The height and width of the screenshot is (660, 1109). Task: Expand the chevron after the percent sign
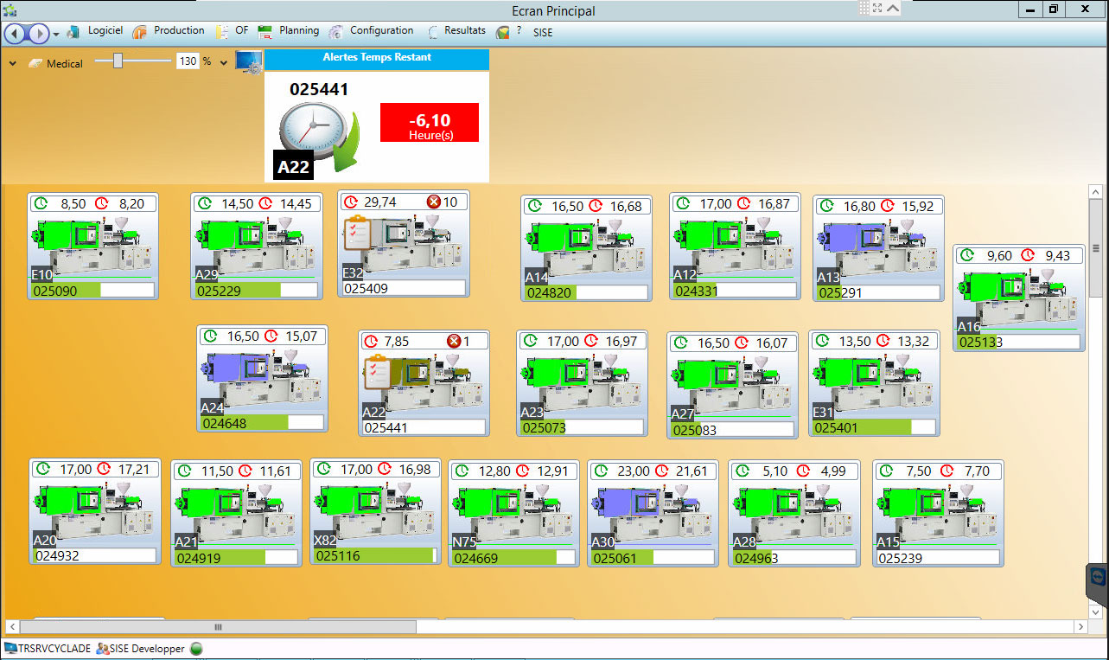[x=223, y=62]
